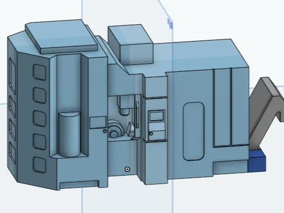Screen dimensions: 284x213
Task: Click the blue axis label near top
Action: [x=171, y=24]
